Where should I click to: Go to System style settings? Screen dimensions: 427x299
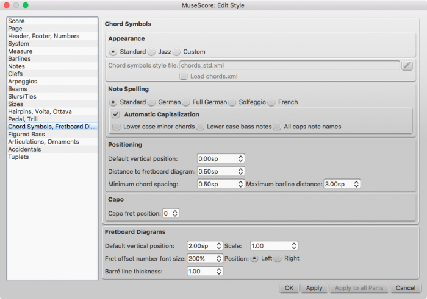coord(52,44)
